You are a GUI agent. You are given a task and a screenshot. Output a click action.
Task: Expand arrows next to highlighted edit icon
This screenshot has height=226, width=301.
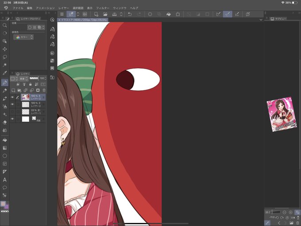(x=78, y=14)
